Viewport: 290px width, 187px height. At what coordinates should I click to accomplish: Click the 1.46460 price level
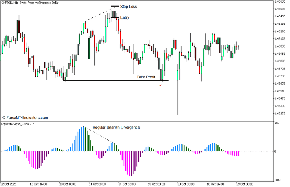pyautogui.click(x=280, y=16)
